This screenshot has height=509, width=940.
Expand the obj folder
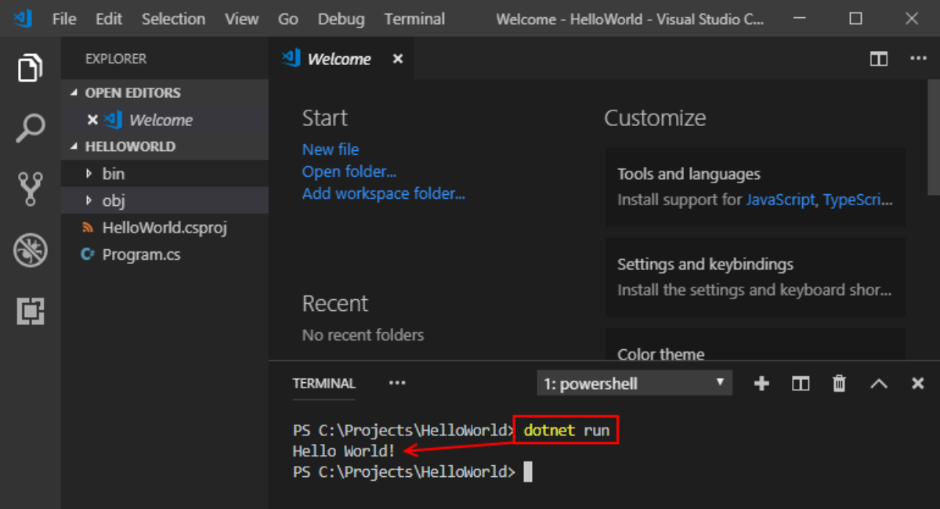coord(89,201)
